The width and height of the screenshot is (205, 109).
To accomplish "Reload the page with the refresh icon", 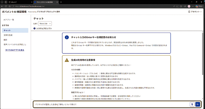I will tap(6, 6).
